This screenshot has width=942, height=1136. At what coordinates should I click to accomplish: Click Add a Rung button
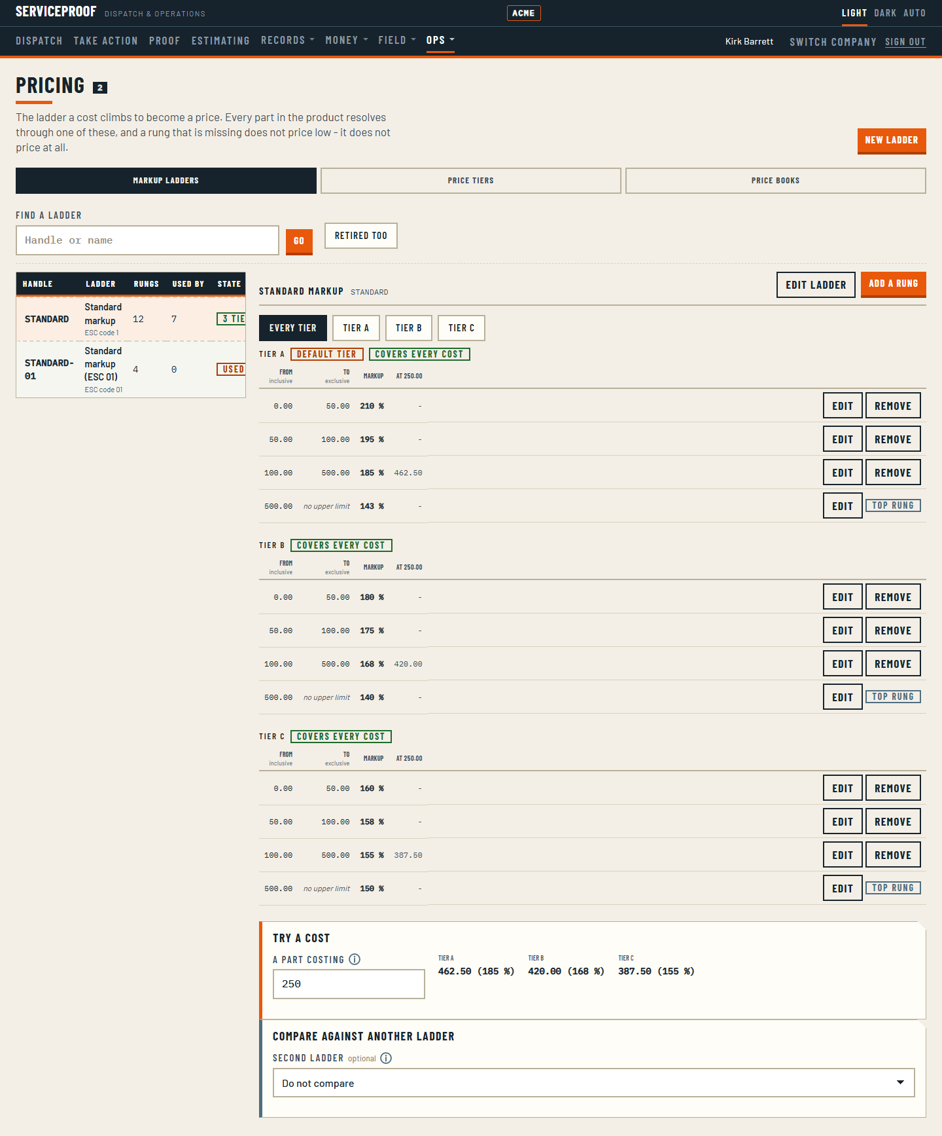894,284
